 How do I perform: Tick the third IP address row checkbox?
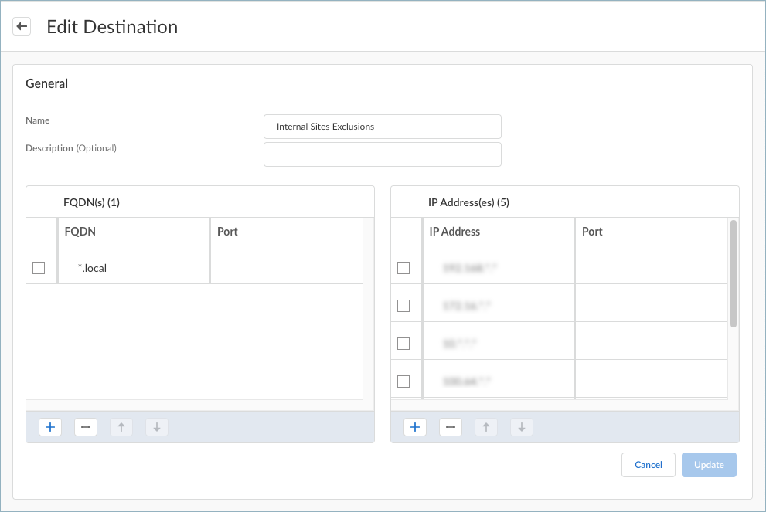[x=403, y=344]
